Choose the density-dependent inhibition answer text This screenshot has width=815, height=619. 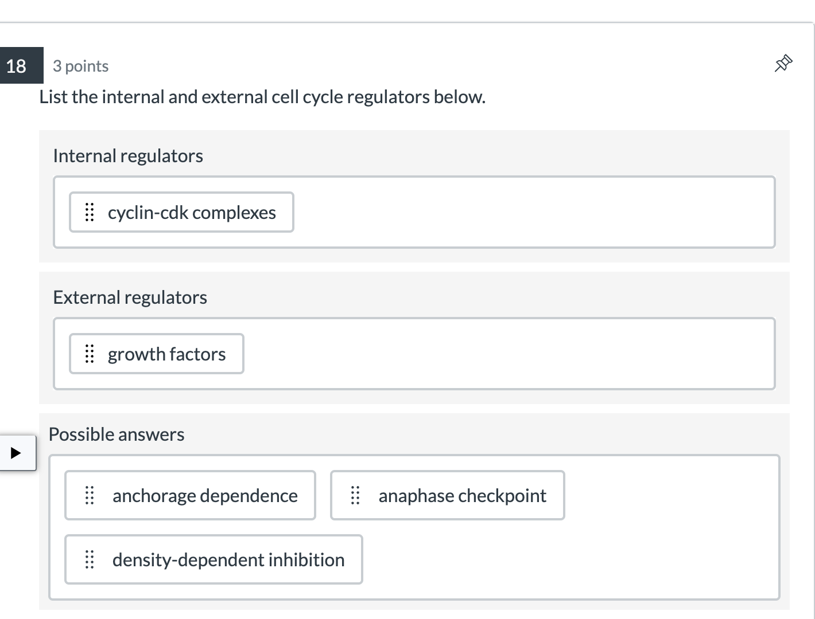pyautogui.click(x=228, y=560)
